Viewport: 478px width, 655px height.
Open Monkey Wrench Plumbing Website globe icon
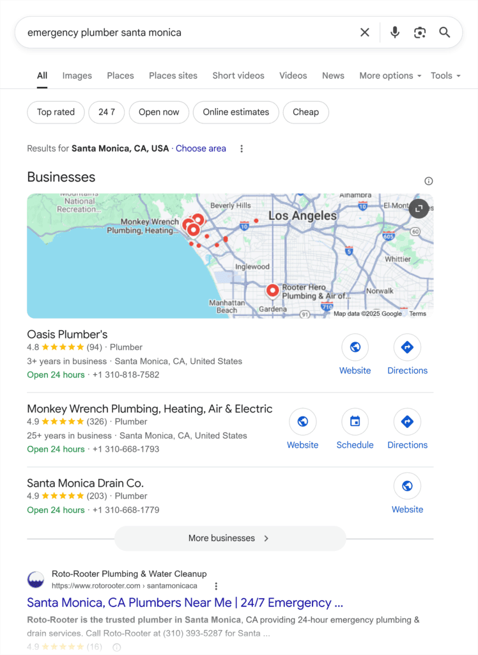click(x=303, y=422)
